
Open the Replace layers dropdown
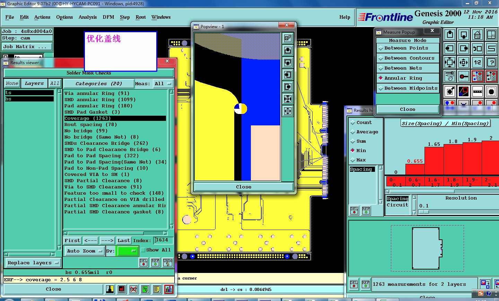click(33, 263)
